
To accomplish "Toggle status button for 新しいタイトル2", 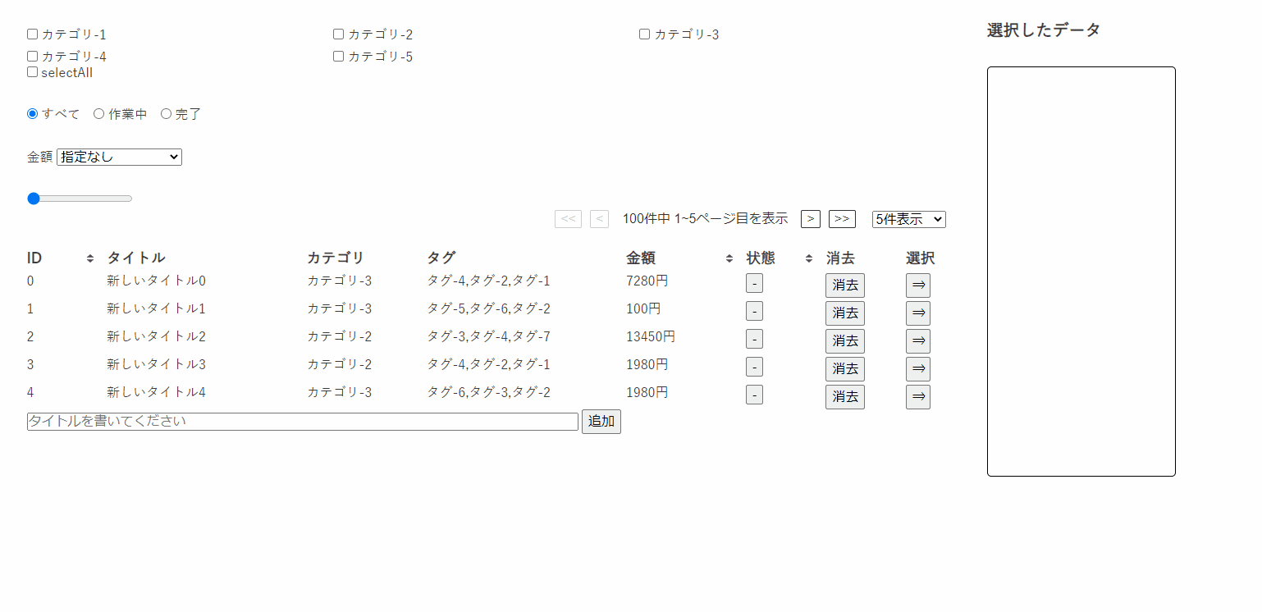I will point(754,340).
